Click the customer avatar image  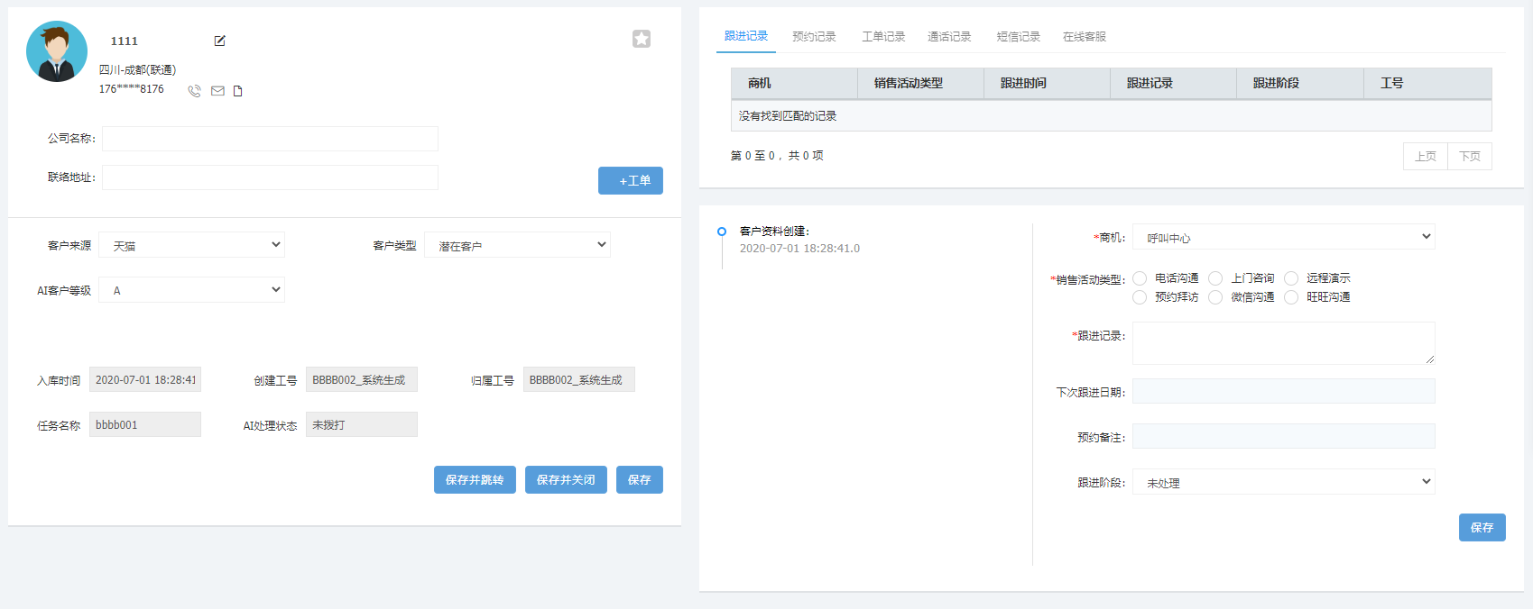(x=57, y=52)
